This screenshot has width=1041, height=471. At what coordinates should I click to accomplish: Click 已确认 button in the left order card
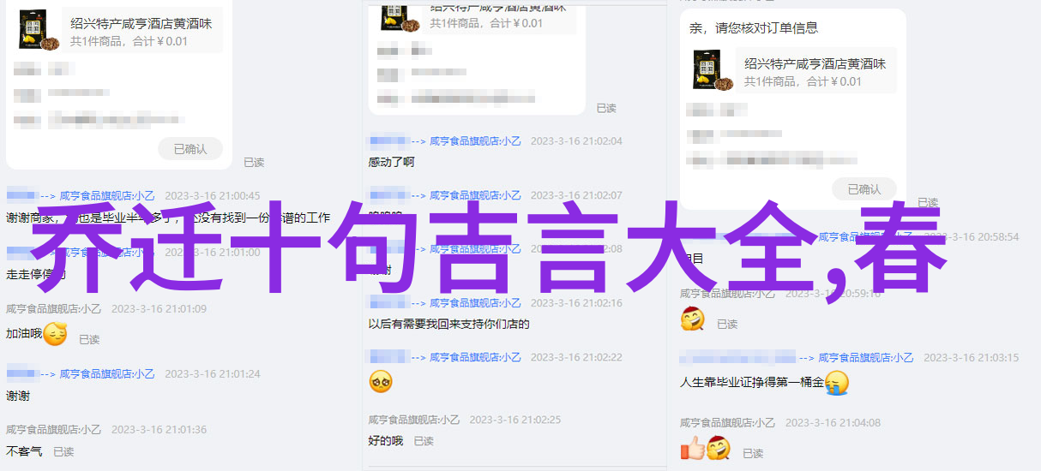[x=190, y=149]
